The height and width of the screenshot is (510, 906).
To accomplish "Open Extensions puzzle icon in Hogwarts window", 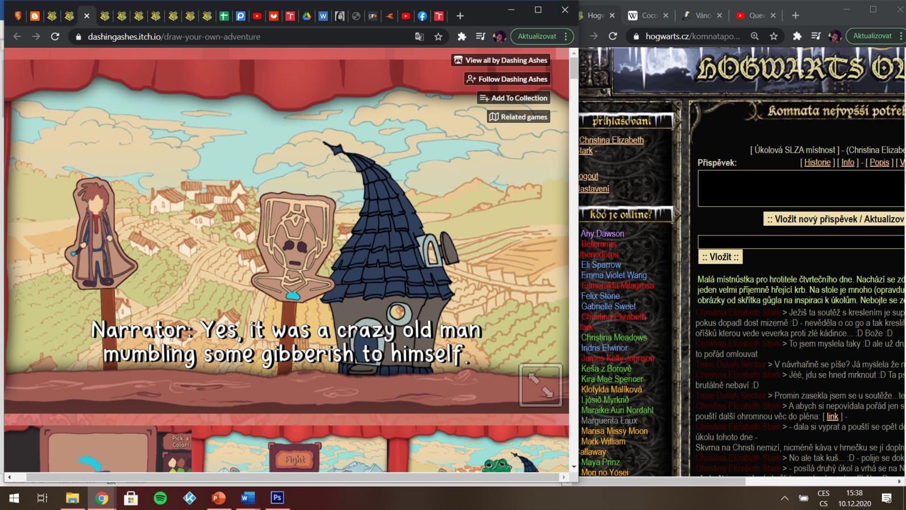I will tap(797, 36).
